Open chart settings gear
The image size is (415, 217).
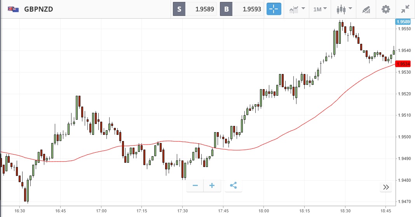385,9
